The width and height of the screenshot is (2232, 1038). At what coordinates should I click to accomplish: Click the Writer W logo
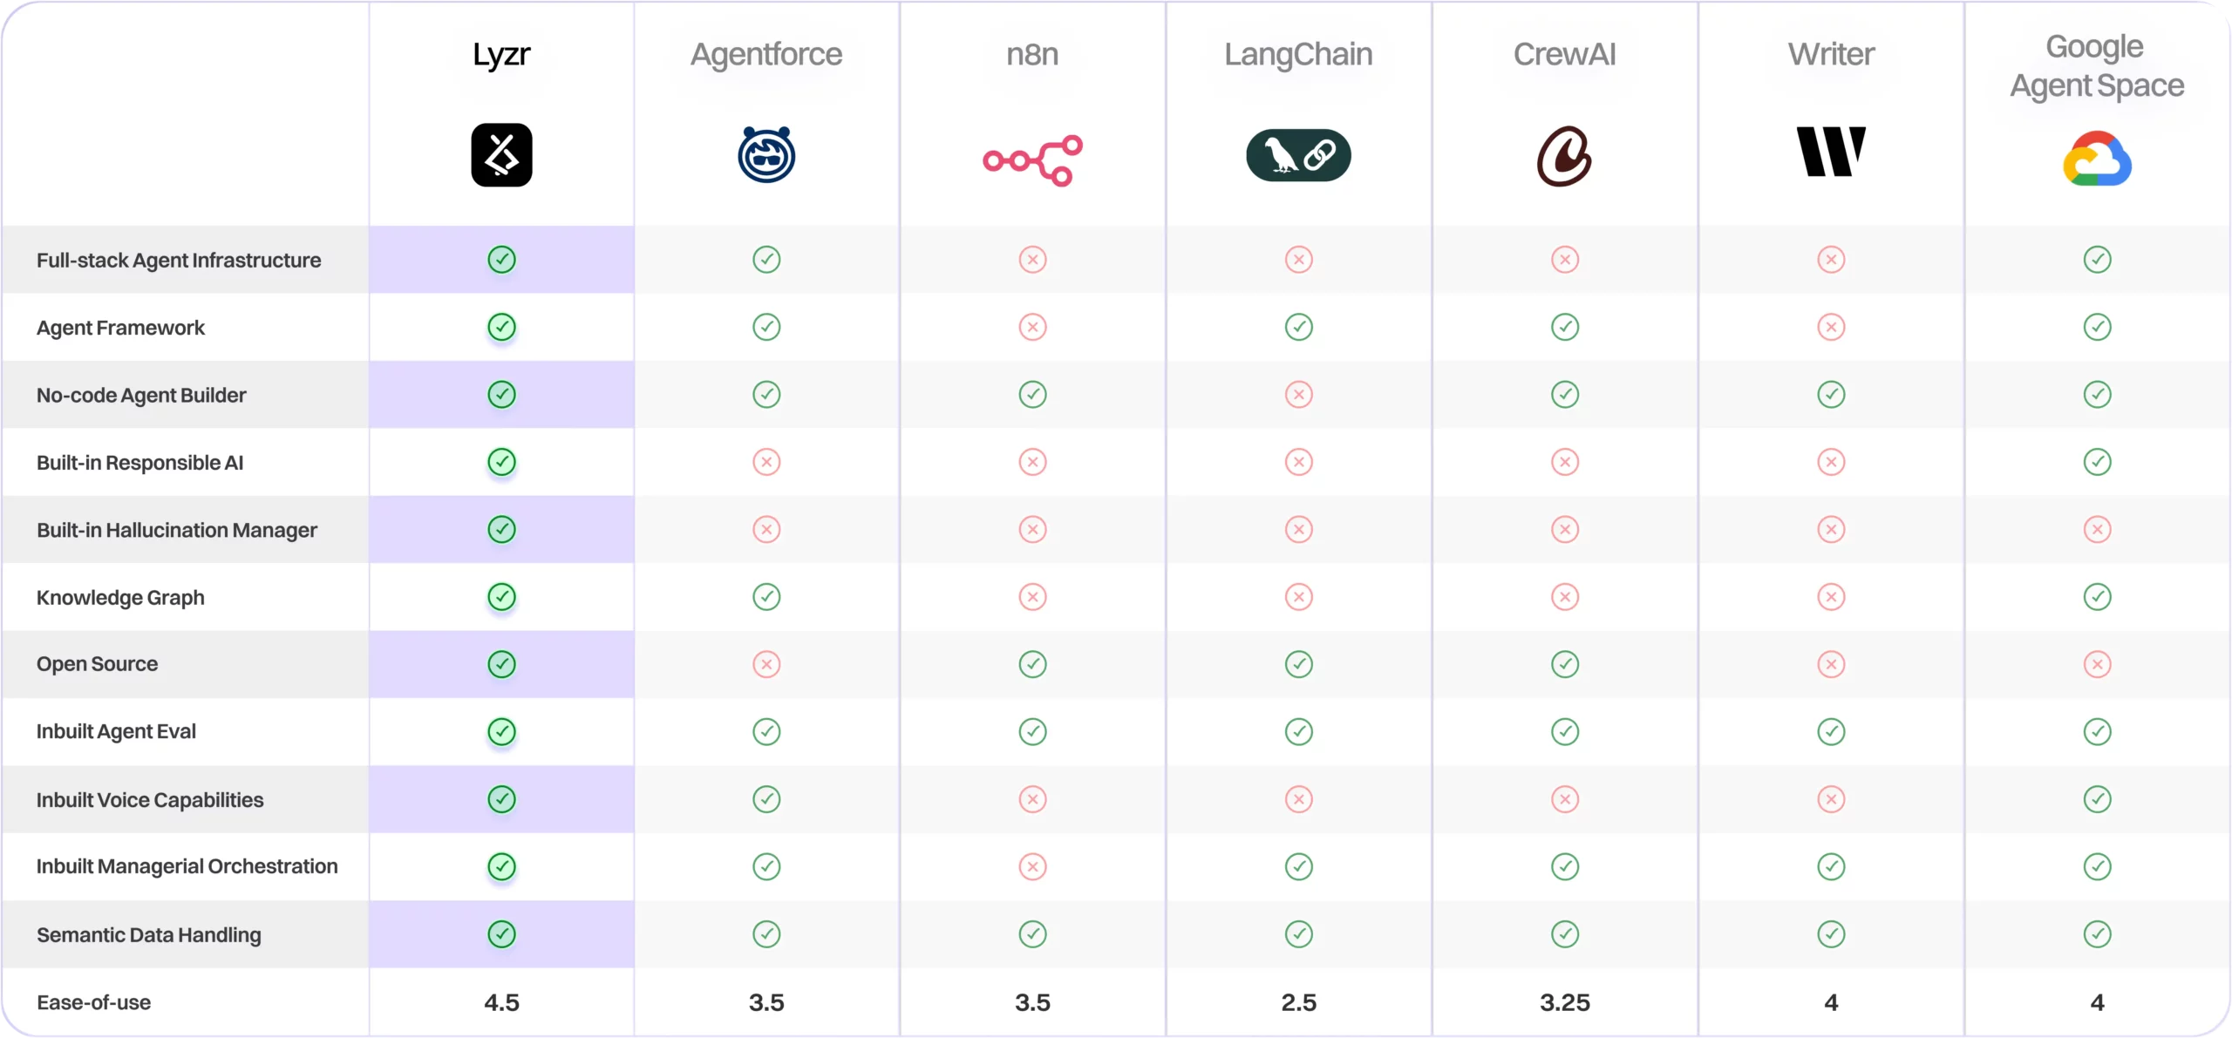(1831, 152)
